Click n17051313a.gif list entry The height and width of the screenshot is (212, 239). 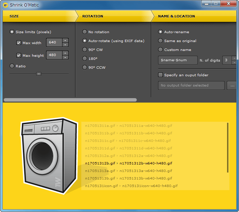pyautogui.click(x=128, y=171)
